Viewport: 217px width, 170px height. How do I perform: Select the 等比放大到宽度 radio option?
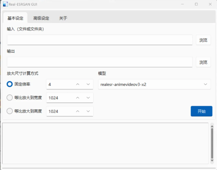[10, 98]
